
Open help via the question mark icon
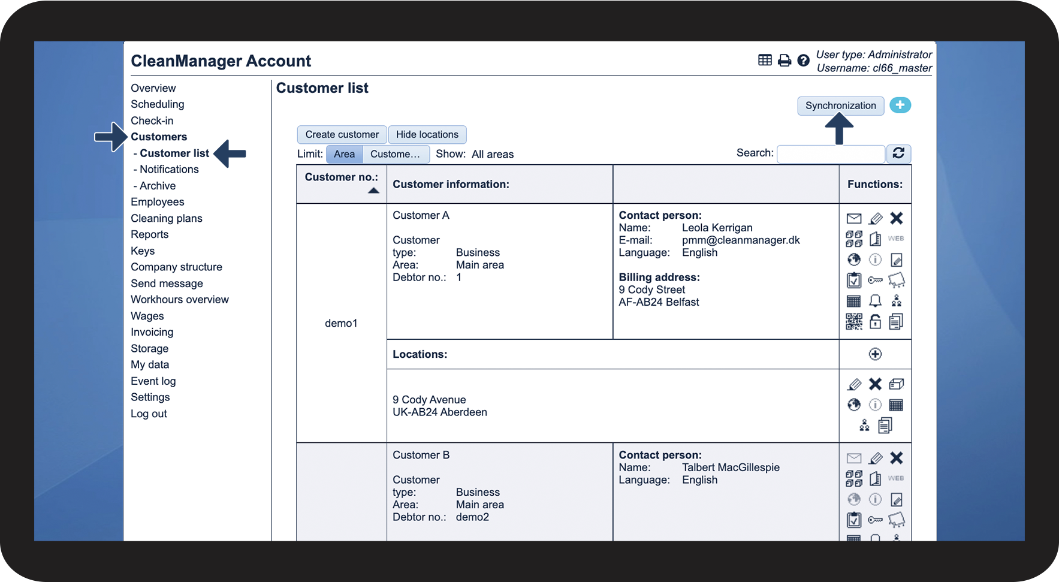tap(803, 61)
